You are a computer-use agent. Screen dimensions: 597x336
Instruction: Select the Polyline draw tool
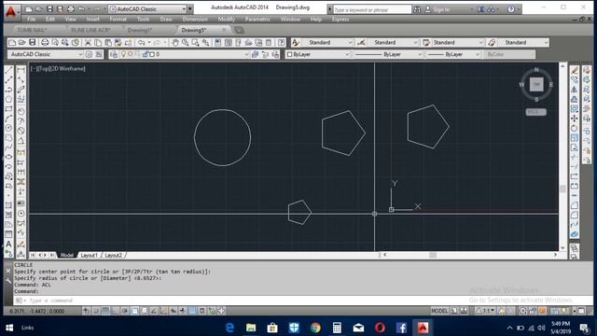[x=8, y=90]
